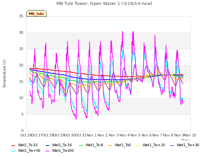
Task: Click the 'Nov 7' x-axis tick label
Action: pos(157,135)
